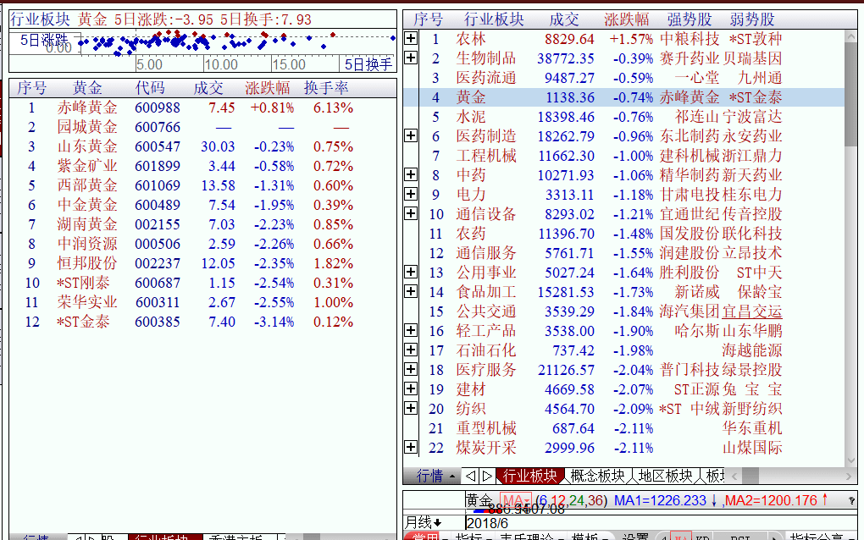The height and width of the screenshot is (540, 864).
Task: Click the 弱势股 column header
Action: (752, 19)
